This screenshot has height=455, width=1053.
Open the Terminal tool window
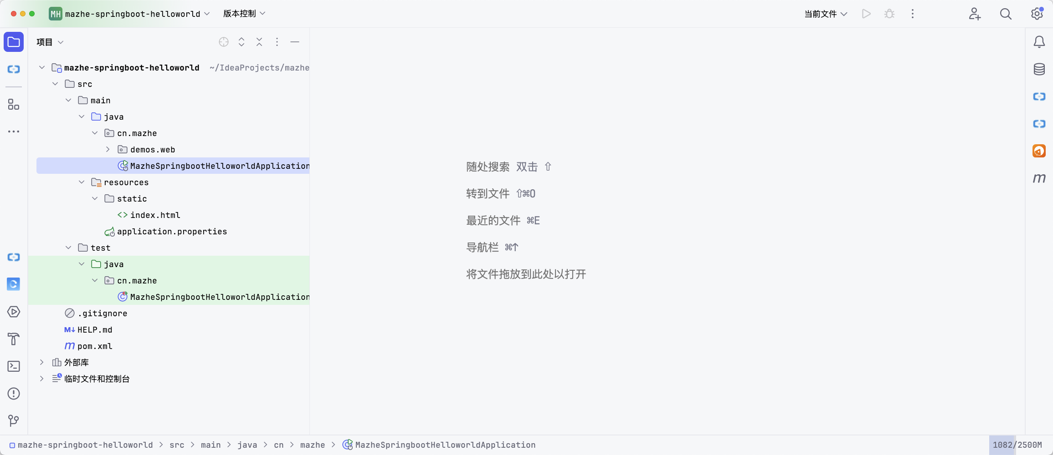coord(14,366)
